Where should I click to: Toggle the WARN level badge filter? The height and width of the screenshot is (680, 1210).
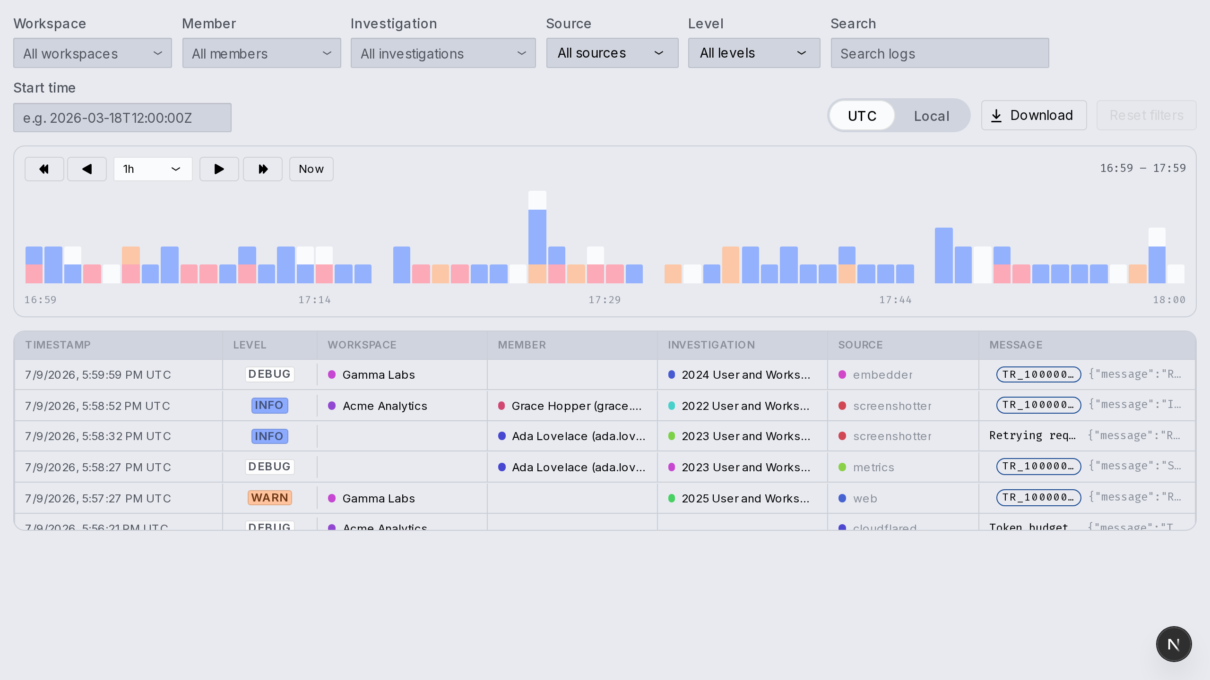[x=269, y=498]
